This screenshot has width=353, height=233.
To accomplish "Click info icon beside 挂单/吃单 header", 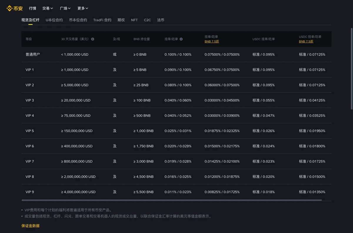I will 181,39.
